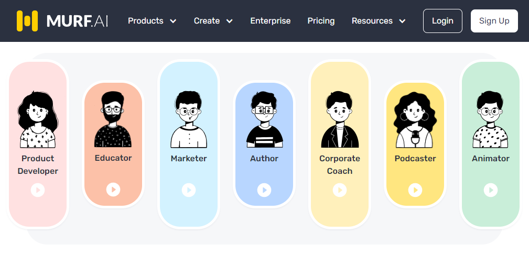The image size is (529, 255).
Task: Expand the Resources dropdown chevron
Action: pos(402,21)
